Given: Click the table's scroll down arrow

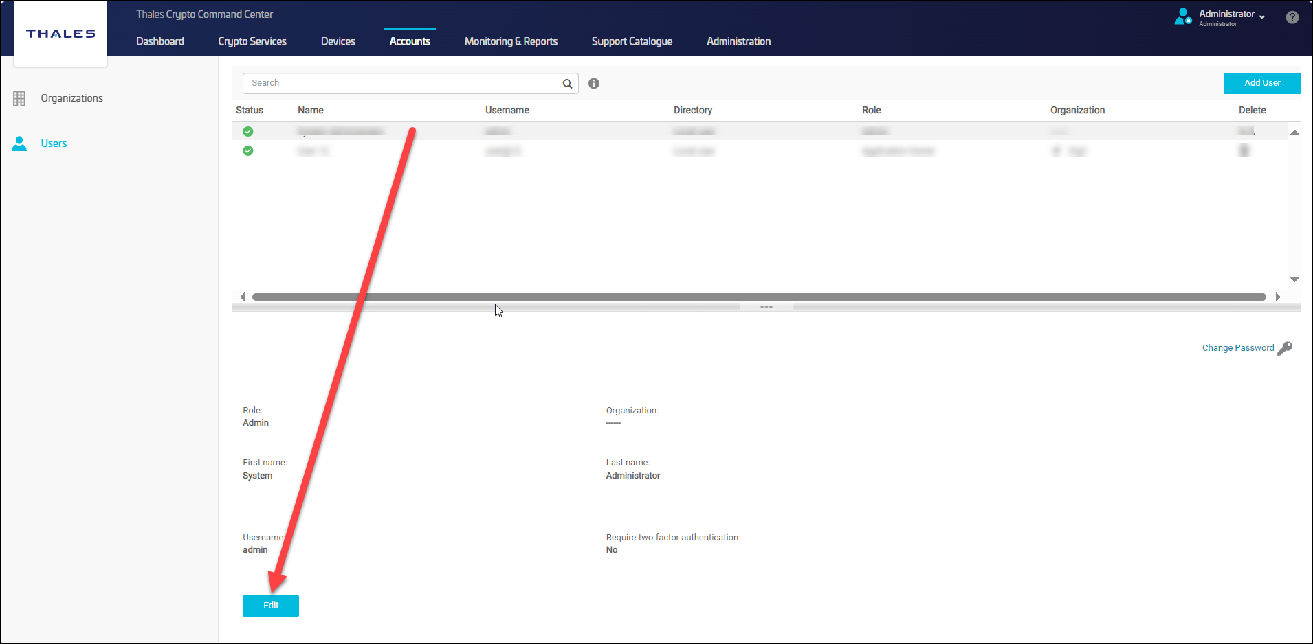Looking at the screenshot, I should tap(1294, 279).
